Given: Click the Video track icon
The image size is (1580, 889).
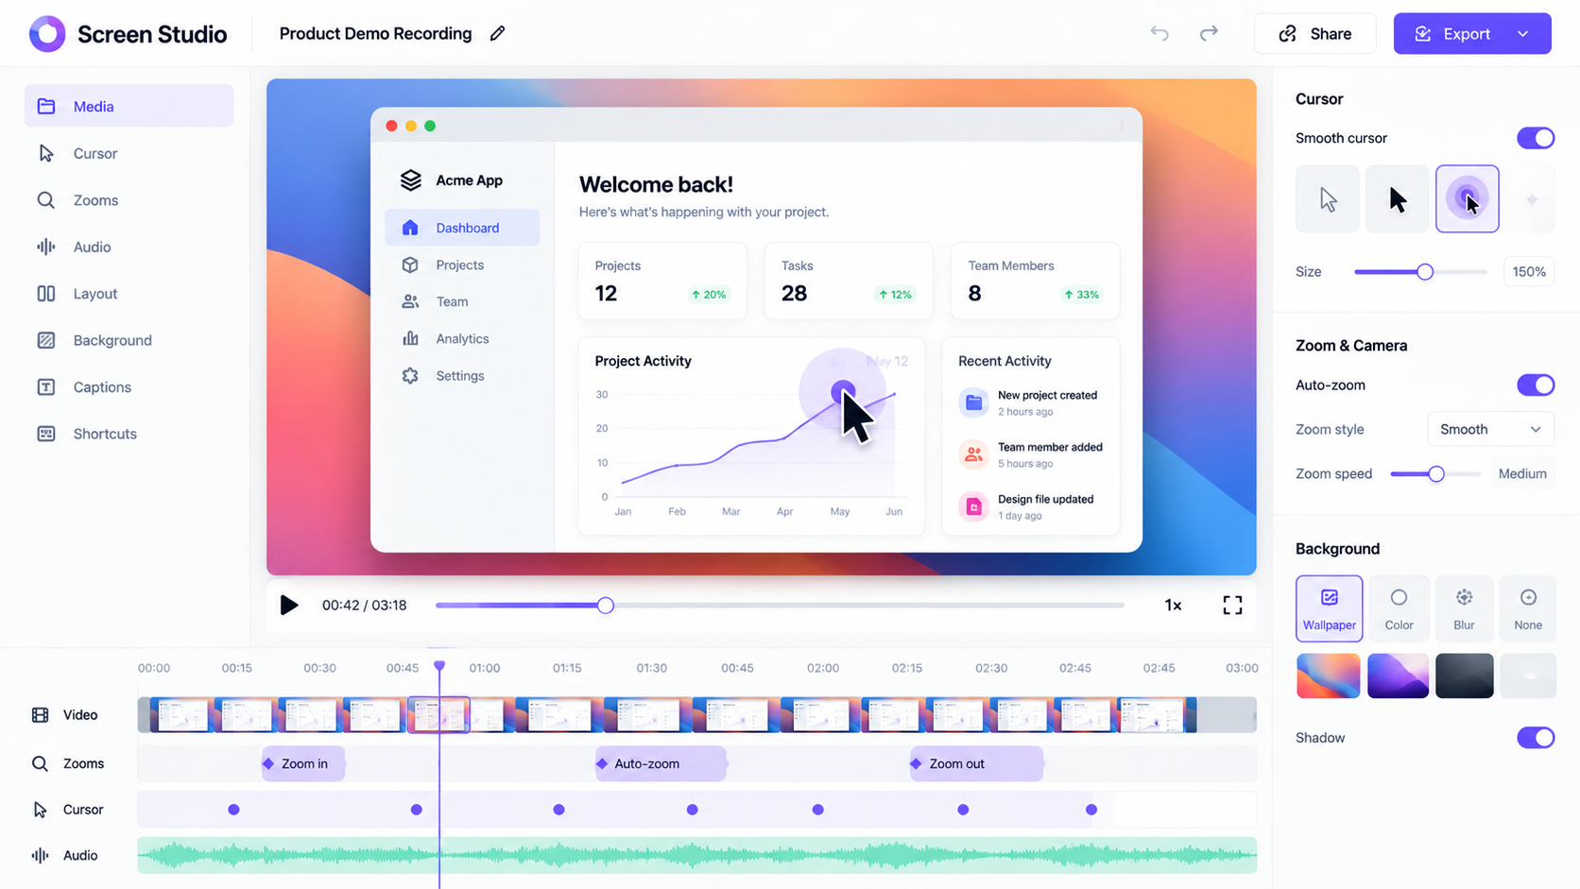Looking at the screenshot, I should [40, 715].
